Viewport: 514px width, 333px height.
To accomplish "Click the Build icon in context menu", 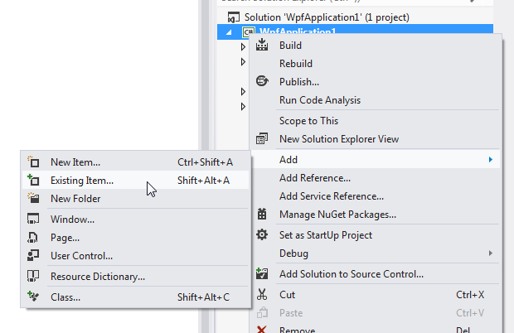I will pyautogui.click(x=263, y=46).
